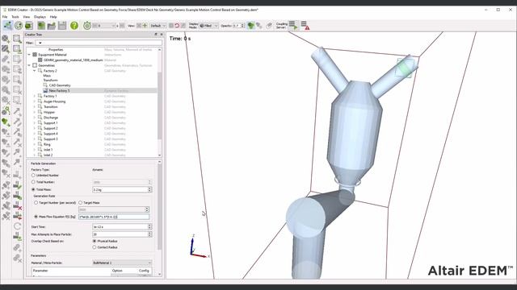
Task: Click the add equipment material icon
Action: [6, 49]
